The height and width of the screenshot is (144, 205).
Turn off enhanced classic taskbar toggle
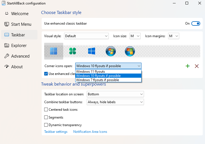pos(196,23)
